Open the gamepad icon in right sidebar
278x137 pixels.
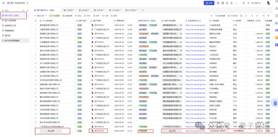click(x=276, y=30)
